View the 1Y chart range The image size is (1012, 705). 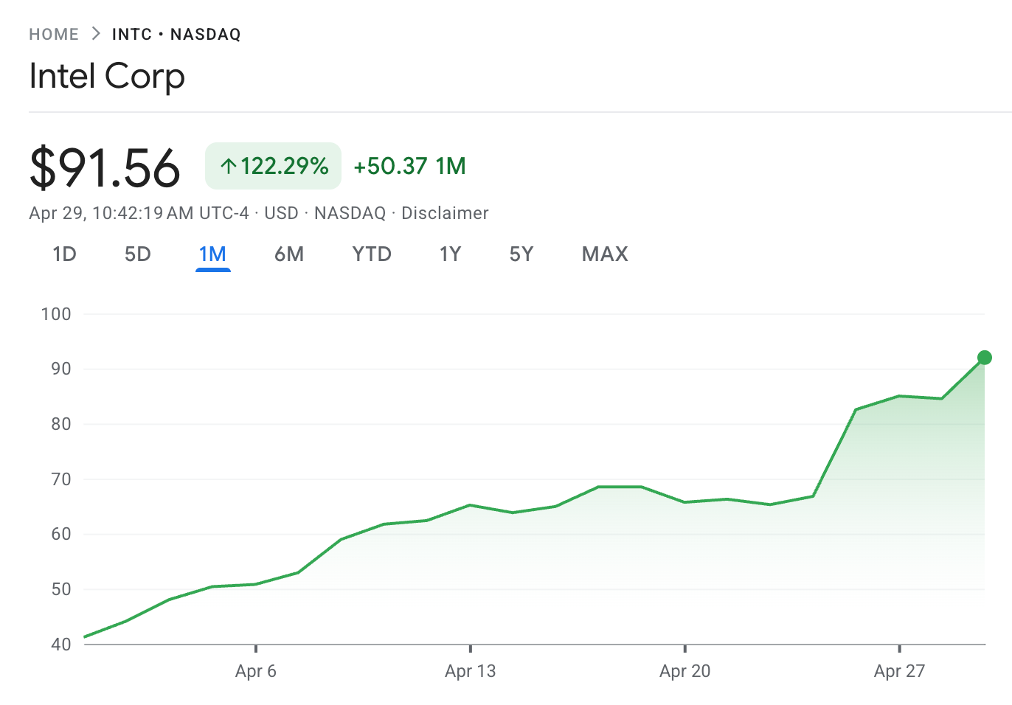point(450,254)
